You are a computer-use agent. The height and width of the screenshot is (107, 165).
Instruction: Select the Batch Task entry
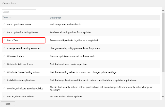(x=13, y=40)
